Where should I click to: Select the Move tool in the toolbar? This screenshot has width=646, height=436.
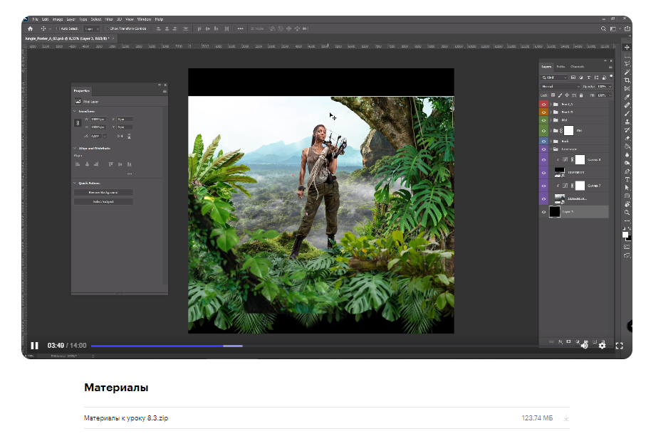[x=627, y=47]
